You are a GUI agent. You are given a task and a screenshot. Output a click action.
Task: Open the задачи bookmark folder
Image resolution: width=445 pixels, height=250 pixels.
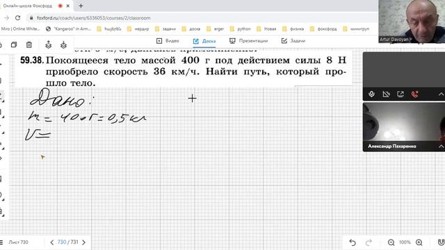165,29
